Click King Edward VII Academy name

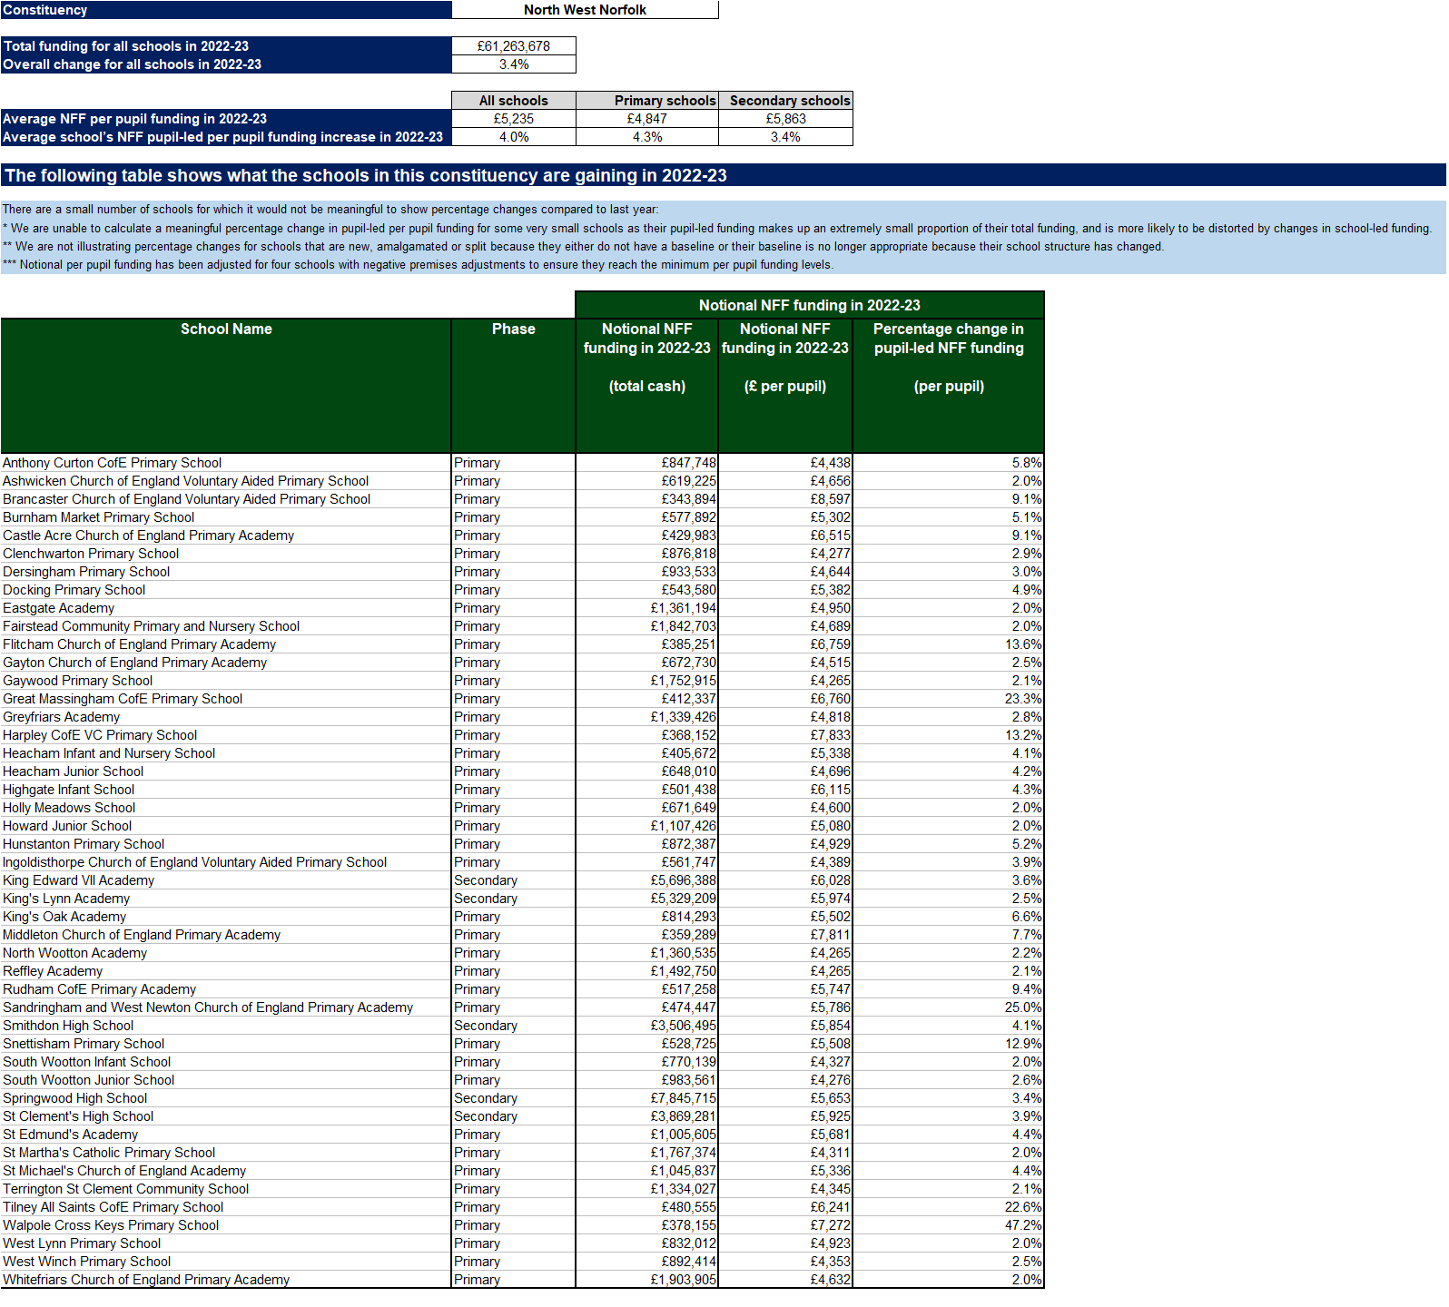coord(78,880)
